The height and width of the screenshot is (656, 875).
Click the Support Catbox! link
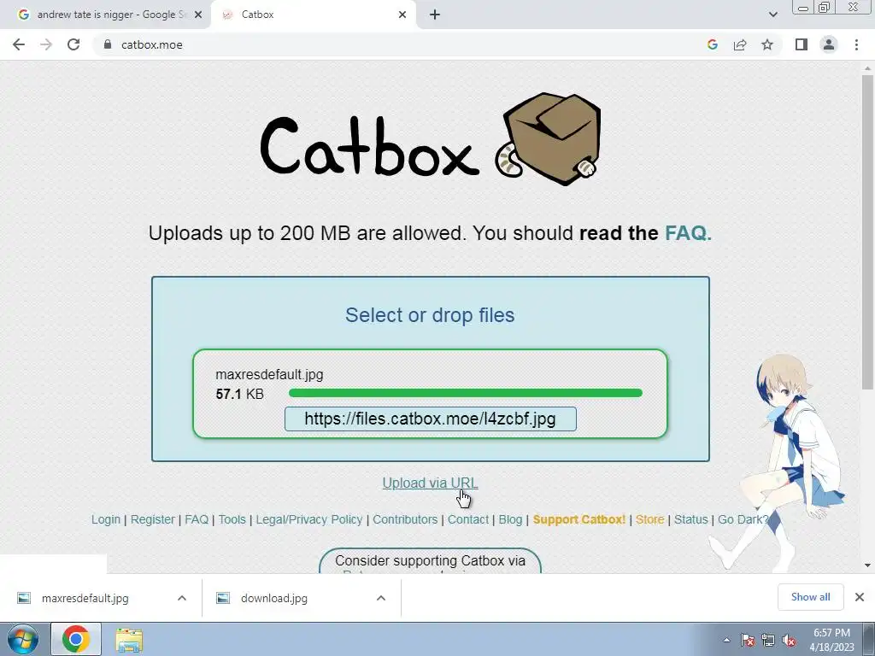579,519
